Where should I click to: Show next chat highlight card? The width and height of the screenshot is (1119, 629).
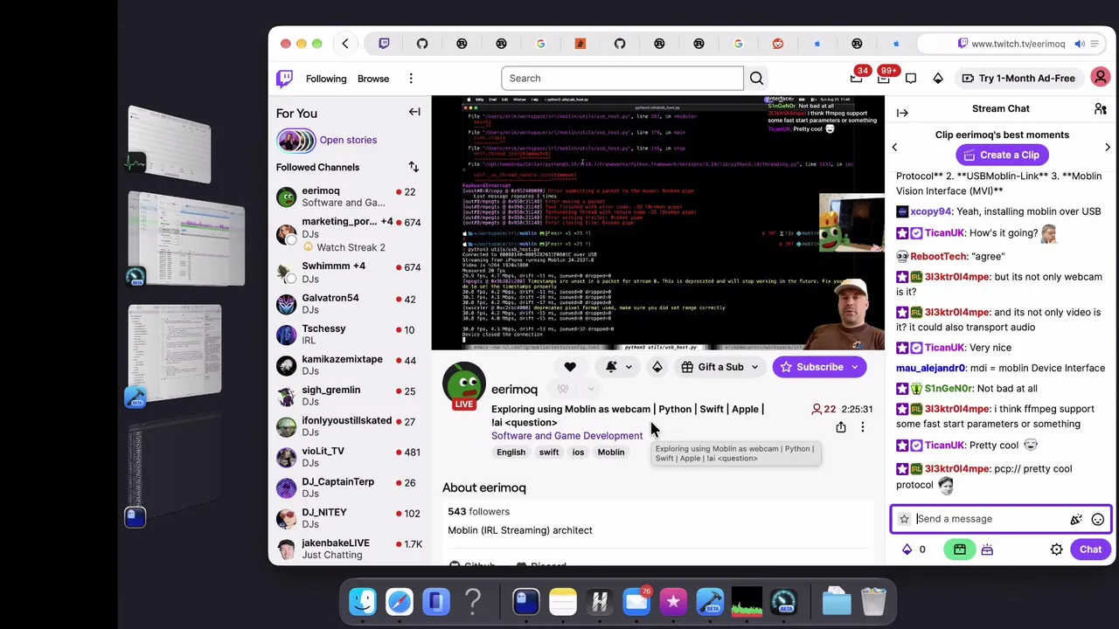[x=1107, y=147]
